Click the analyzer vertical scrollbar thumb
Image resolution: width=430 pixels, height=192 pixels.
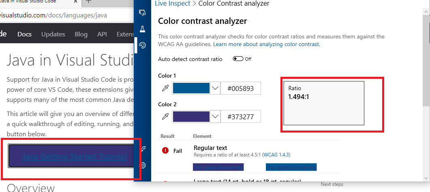coord(426,61)
